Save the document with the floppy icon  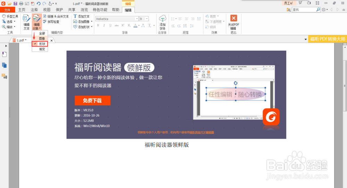tap(15, 3)
